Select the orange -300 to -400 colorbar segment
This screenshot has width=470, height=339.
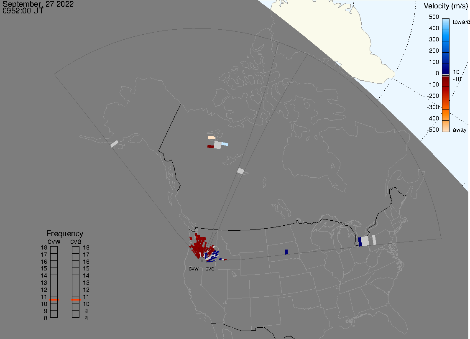(446, 115)
